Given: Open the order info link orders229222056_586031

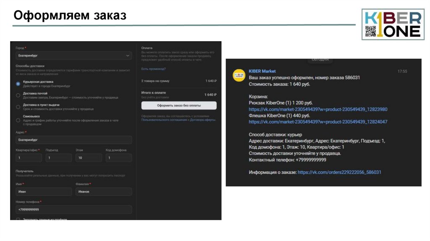Looking at the screenshot, I should (x=339, y=173).
